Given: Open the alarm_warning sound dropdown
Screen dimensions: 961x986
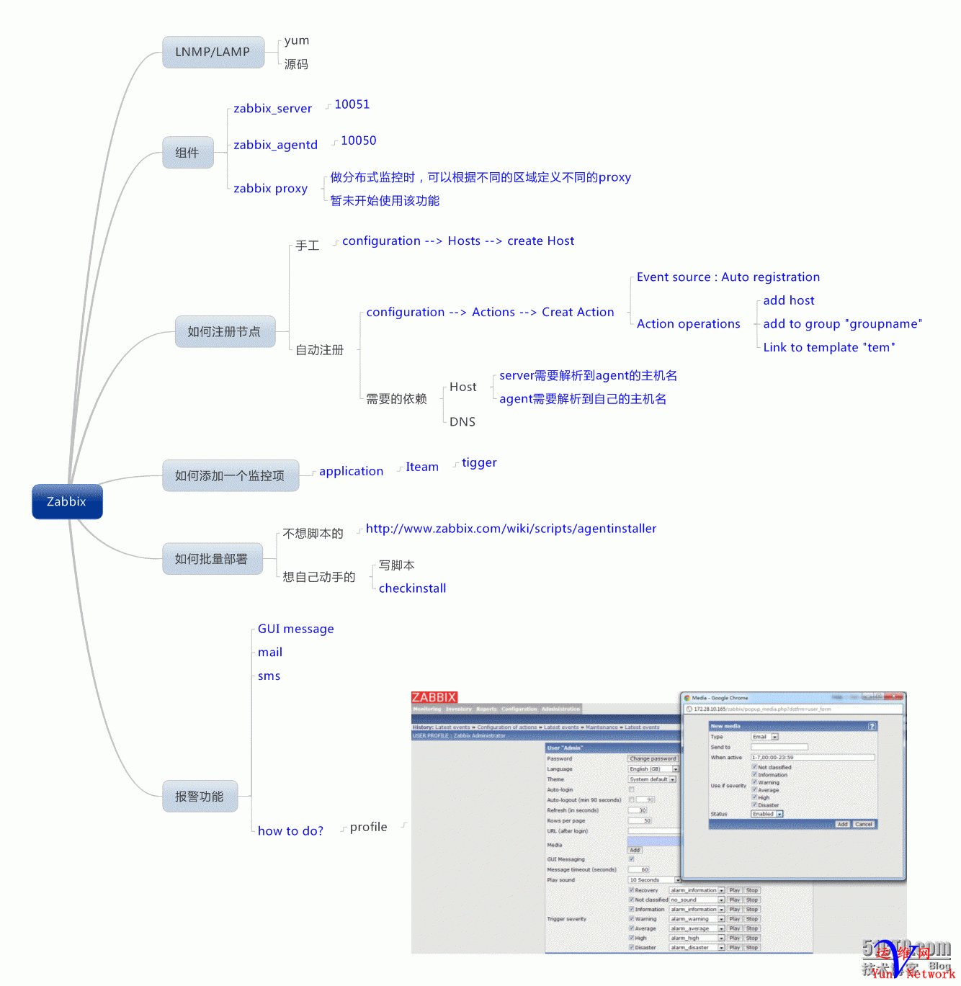Looking at the screenshot, I should [x=697, y=919].
